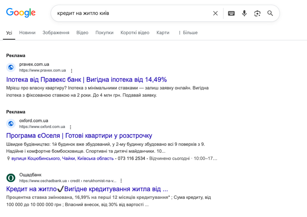This screenshot has height=217, width=307.
Task: Click phone number 073 116 2534
Action: point(131,159)
